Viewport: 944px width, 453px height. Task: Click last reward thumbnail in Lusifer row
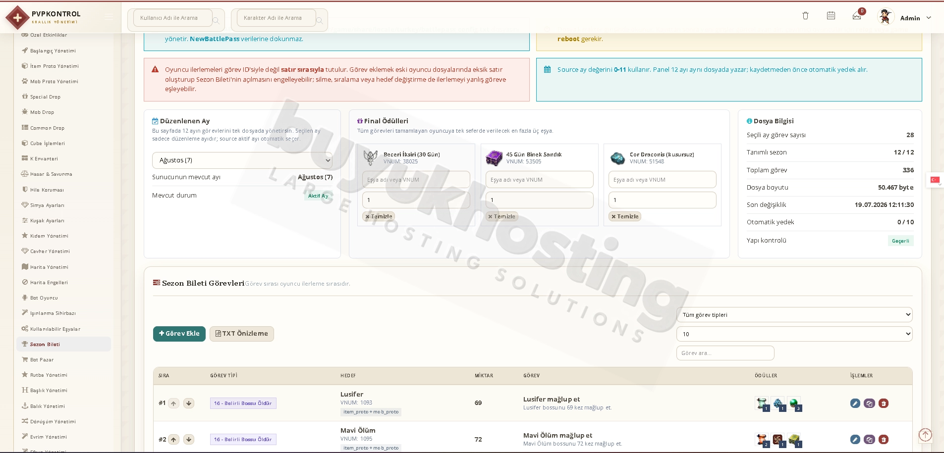click(x=794, y=403)
